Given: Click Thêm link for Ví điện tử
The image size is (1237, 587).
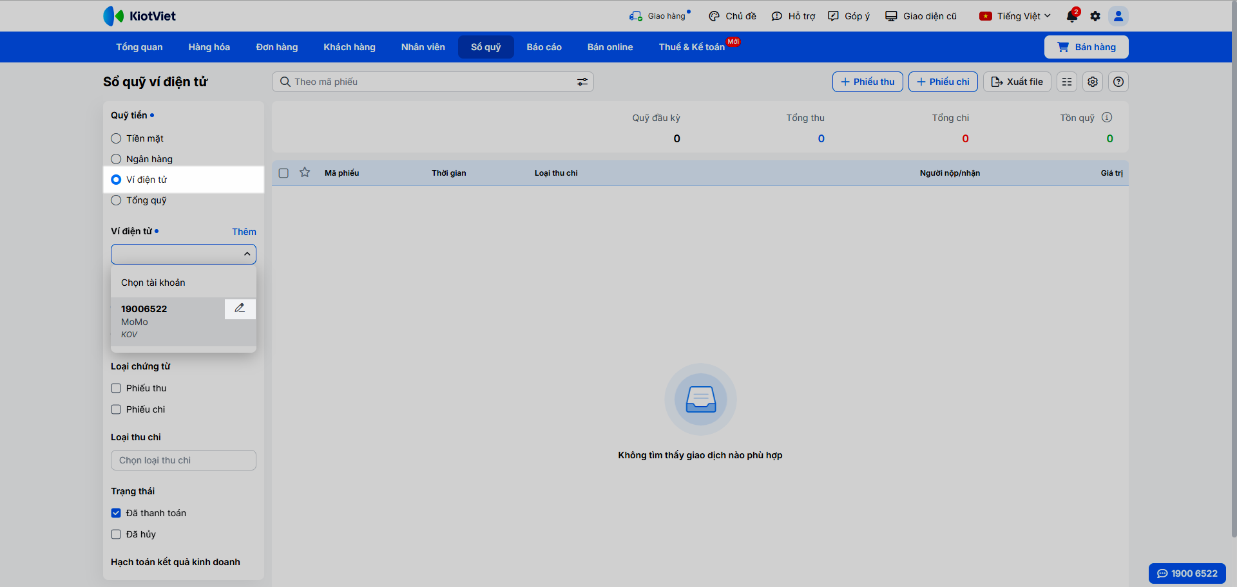Looking at the screenshot, I should pos(244,232).
